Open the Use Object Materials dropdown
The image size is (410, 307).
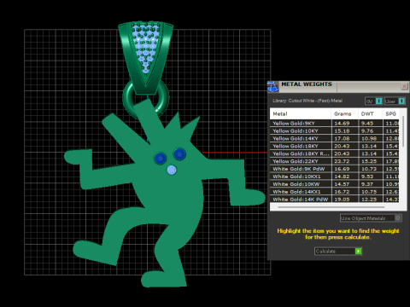(371, 218)
